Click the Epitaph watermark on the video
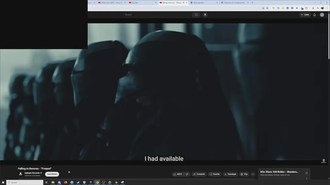Image resolution: width=330 pixels, height=185 pixels. tap(324, 161)
